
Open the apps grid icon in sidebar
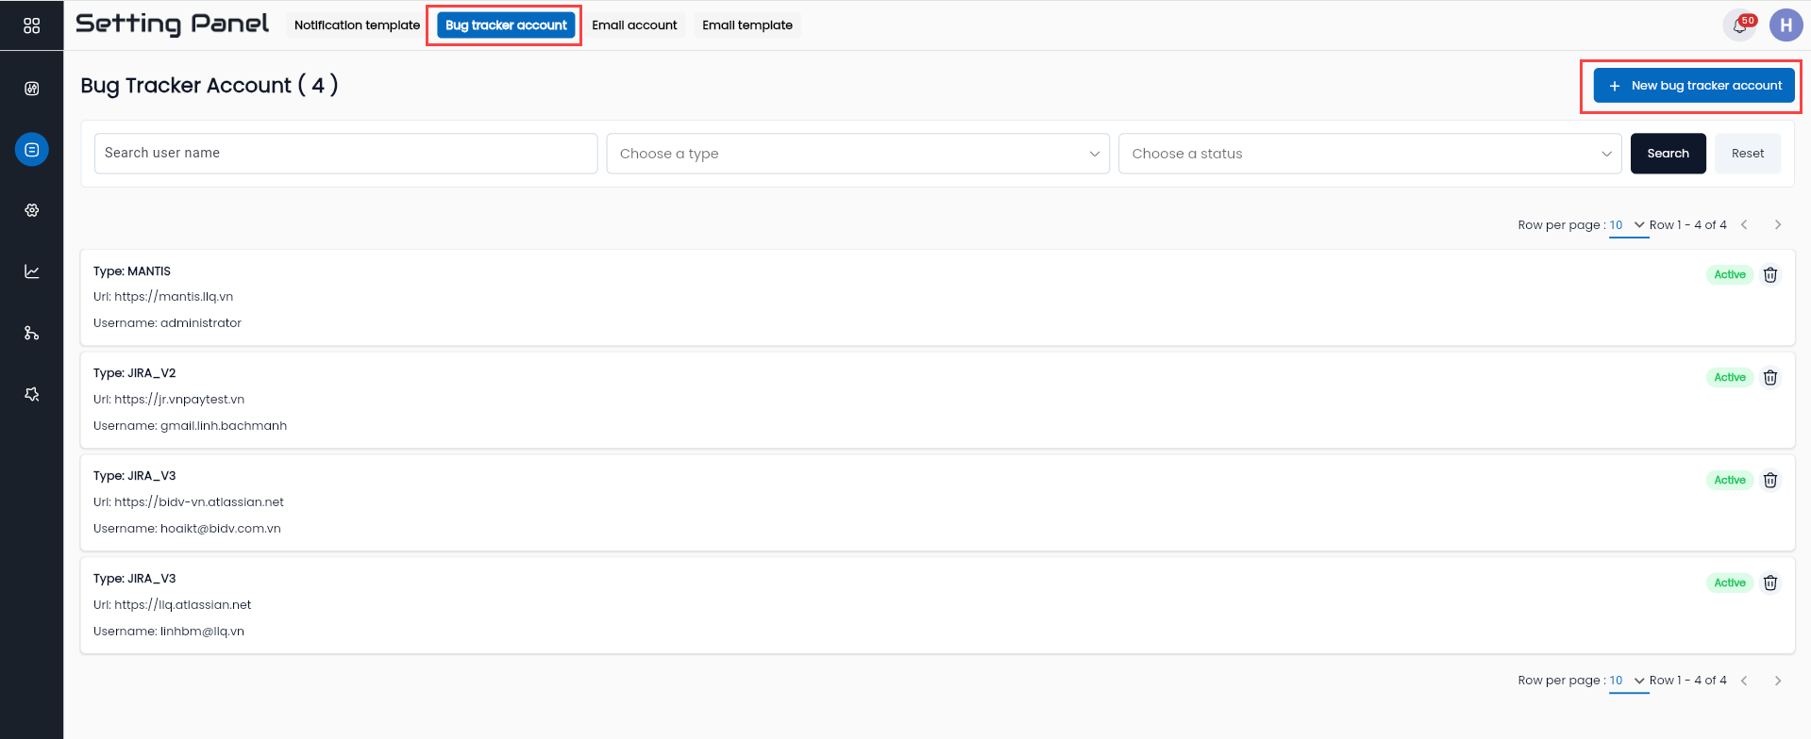coord(31,25)
